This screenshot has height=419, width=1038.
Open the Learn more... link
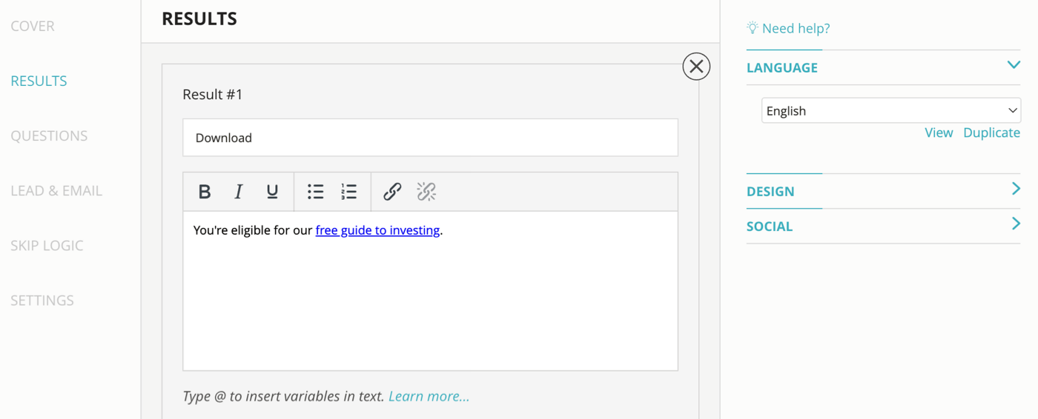click(x=429, y=396)
